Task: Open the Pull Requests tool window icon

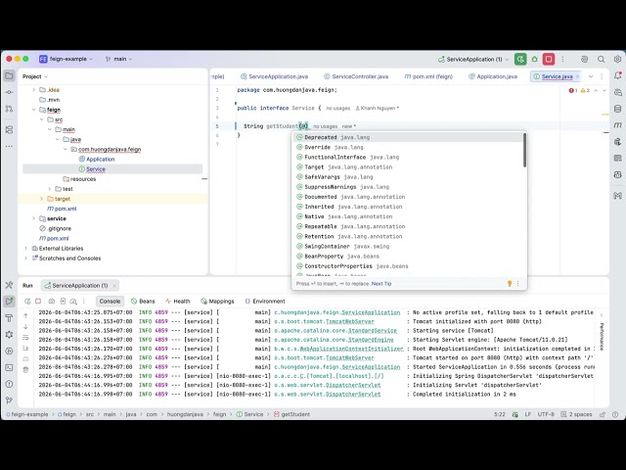Action: [x=9, y=109]
